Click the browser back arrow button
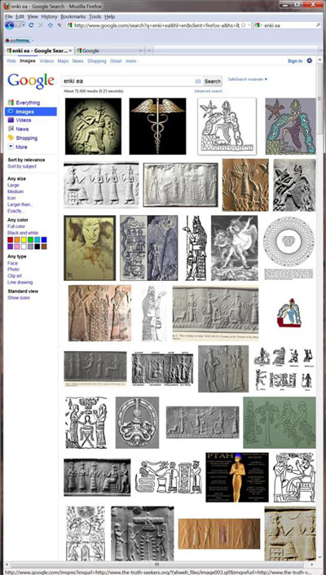Screen dimensions: 326x575 [x=10, y=25]
